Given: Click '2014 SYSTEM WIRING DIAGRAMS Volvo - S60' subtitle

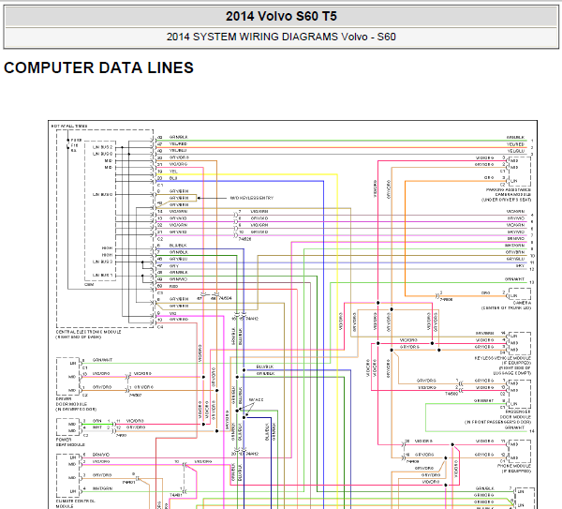Looking at the screenshot, I should tap(281, 37).
